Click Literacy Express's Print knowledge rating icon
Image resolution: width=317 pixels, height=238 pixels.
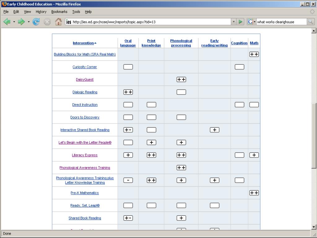click(x=151, y=155)
